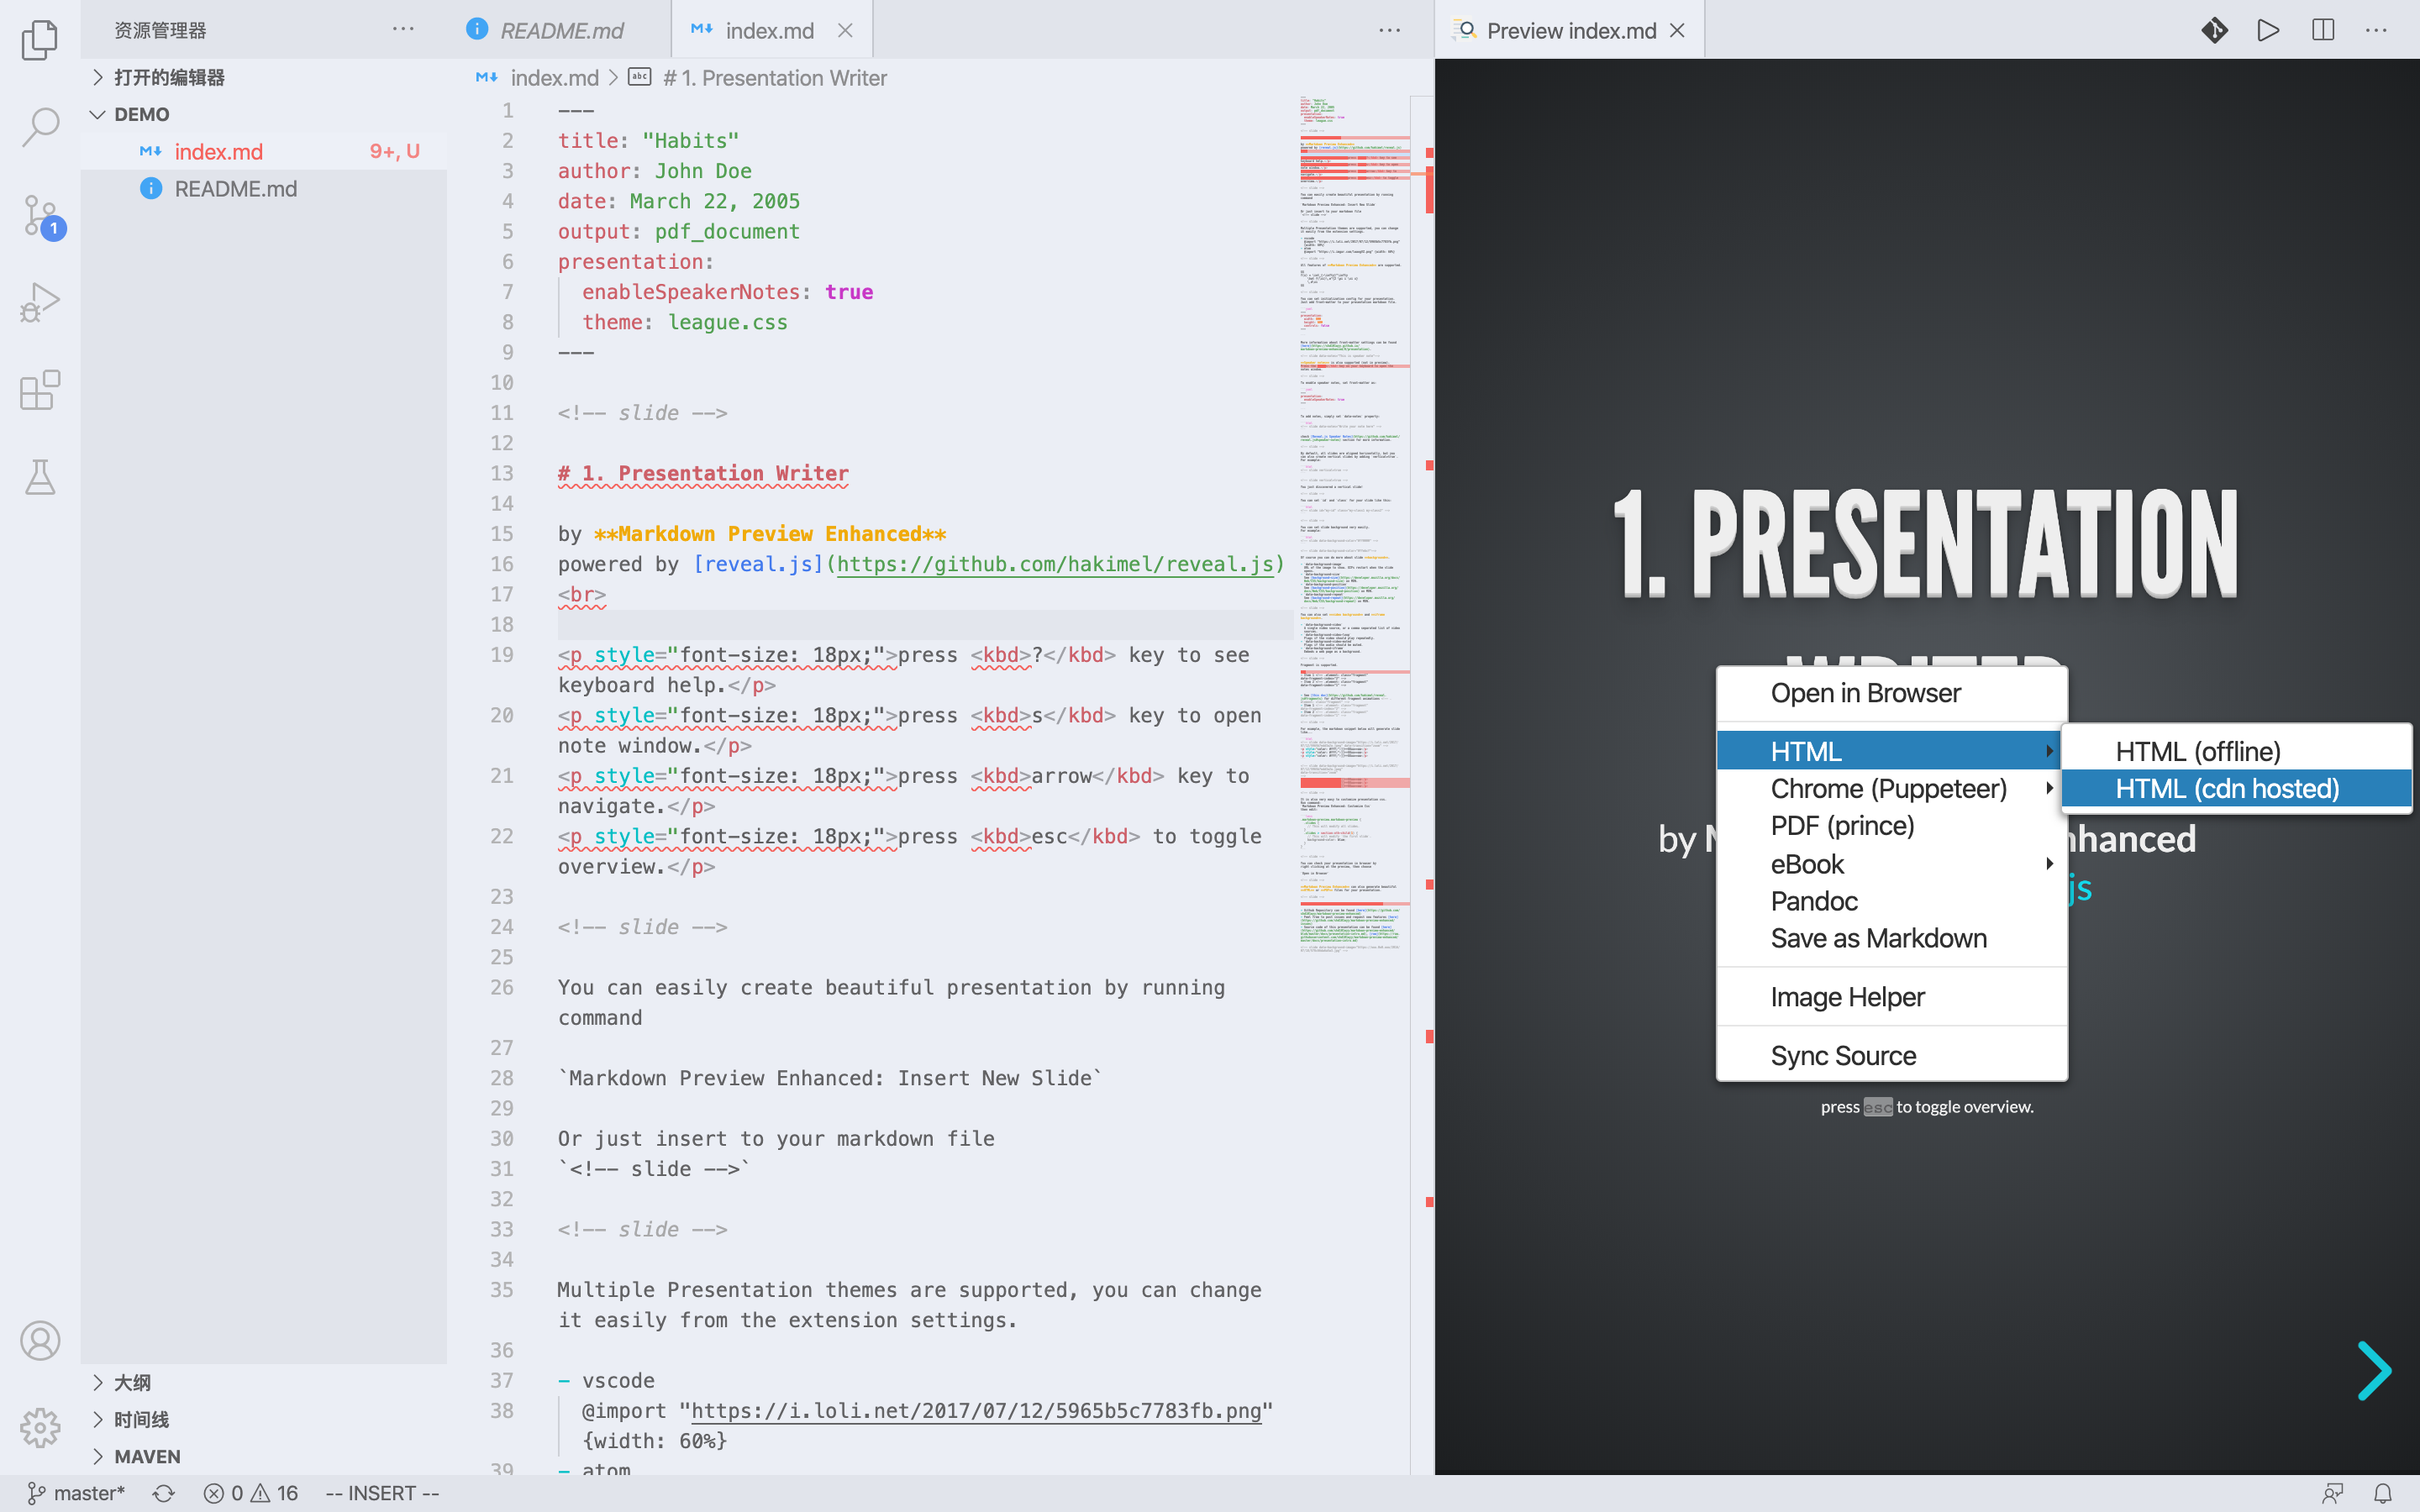Click the Run play icon in preview toolbar
This screenshot has width=2420, height=1512.
point(2268,30)
